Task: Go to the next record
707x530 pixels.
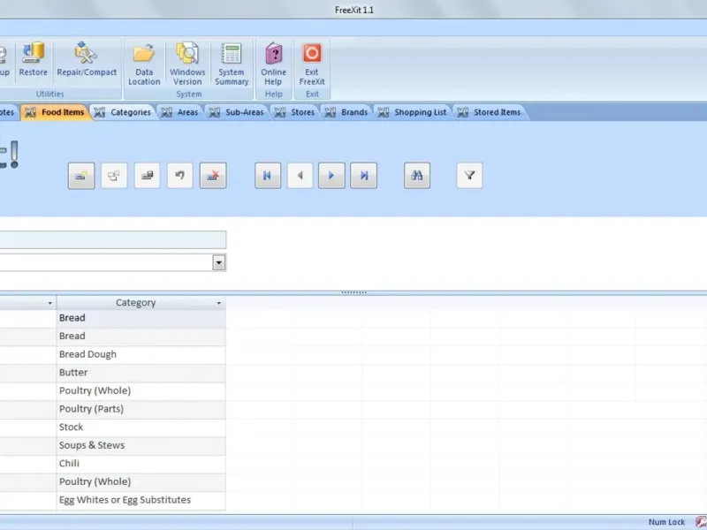Action: (331, 175)
